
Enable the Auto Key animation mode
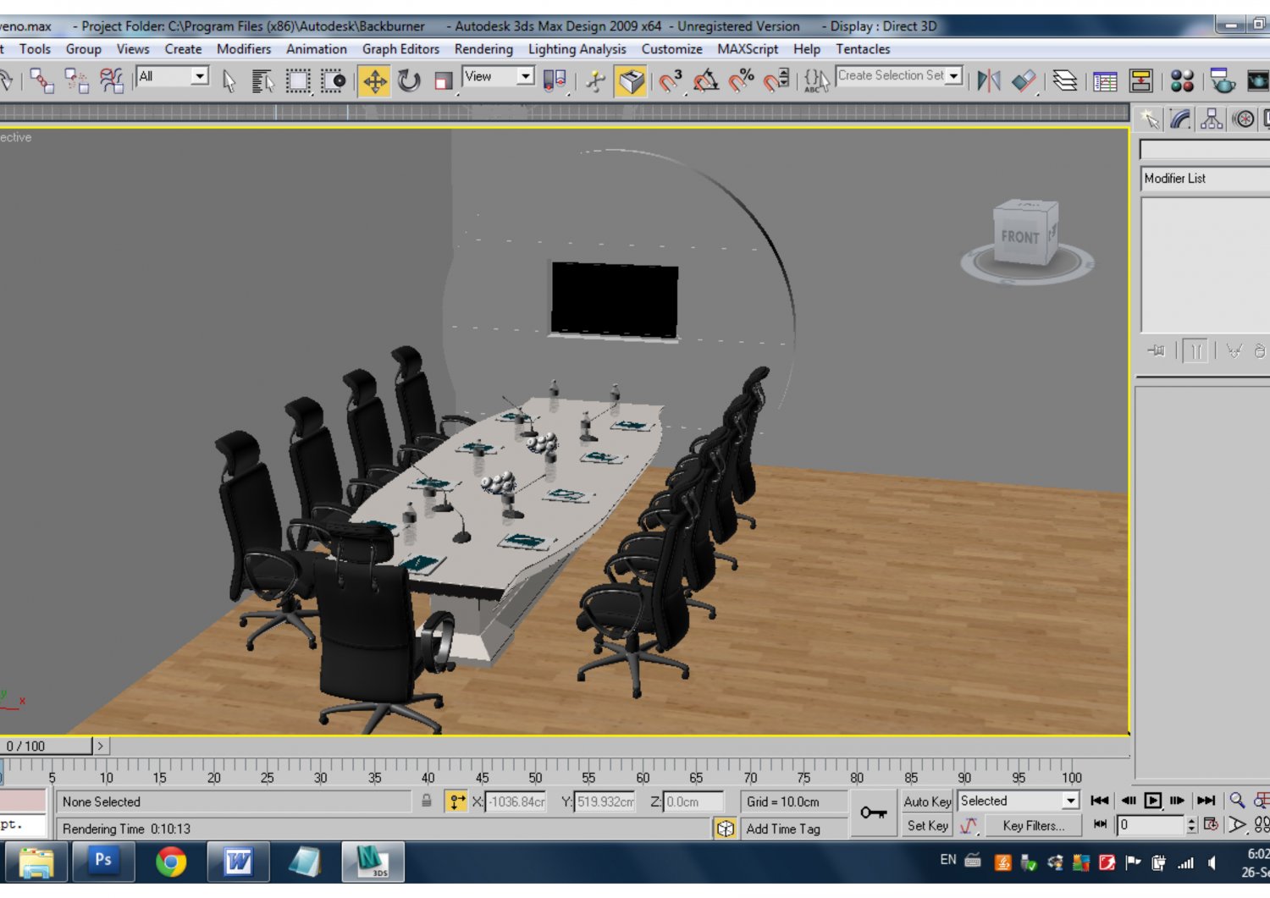926,802
